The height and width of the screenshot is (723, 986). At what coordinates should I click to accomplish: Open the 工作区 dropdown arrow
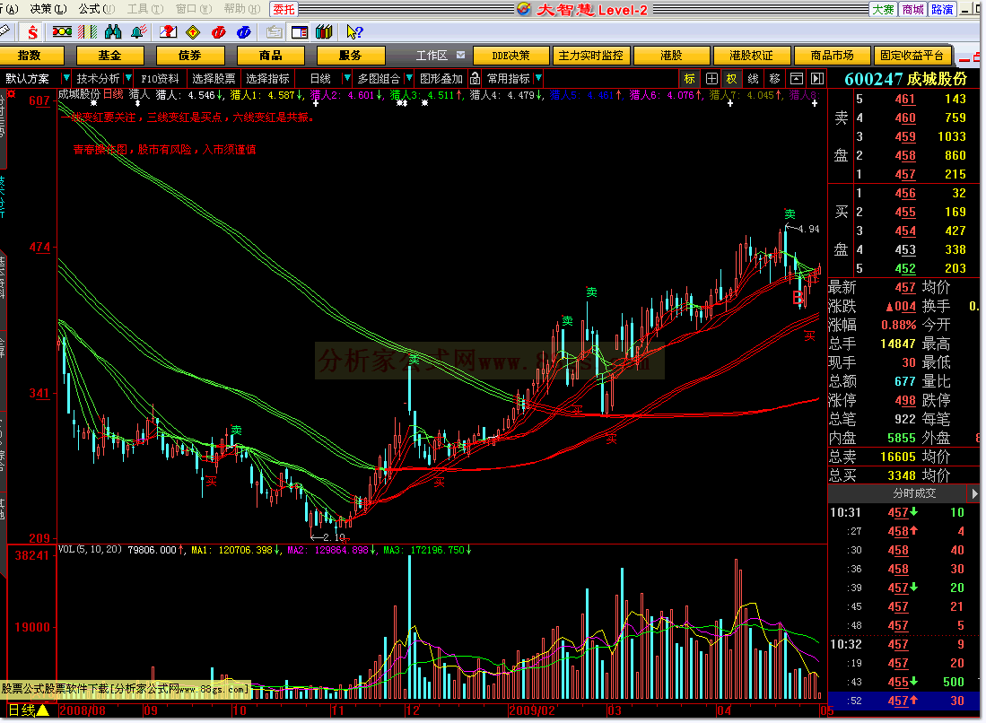[x=460, y=56]
